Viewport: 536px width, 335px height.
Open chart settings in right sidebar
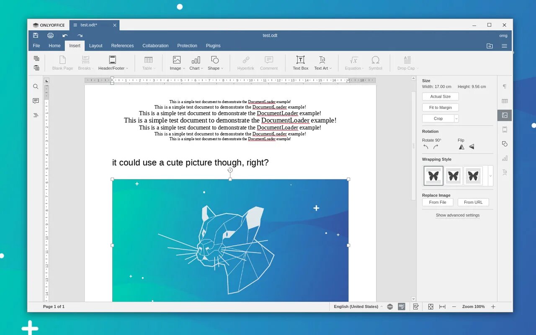[x=505, y=158]
